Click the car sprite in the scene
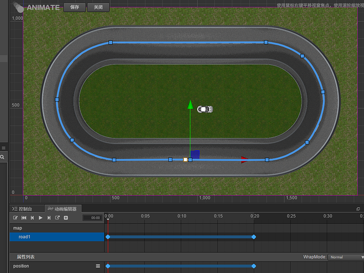Image resolution: width=364 pixels, height=273 pixels. coord(205,109)
